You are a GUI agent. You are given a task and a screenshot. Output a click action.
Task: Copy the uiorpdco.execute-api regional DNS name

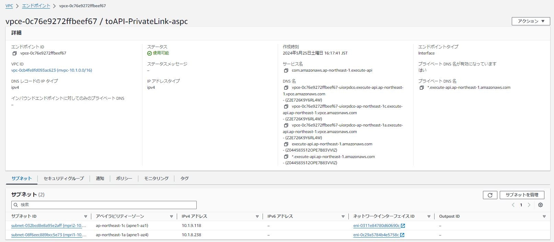pos(286,88)
